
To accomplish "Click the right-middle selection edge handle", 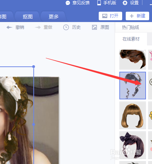I will pyautogui.click(x=34, y=125).
